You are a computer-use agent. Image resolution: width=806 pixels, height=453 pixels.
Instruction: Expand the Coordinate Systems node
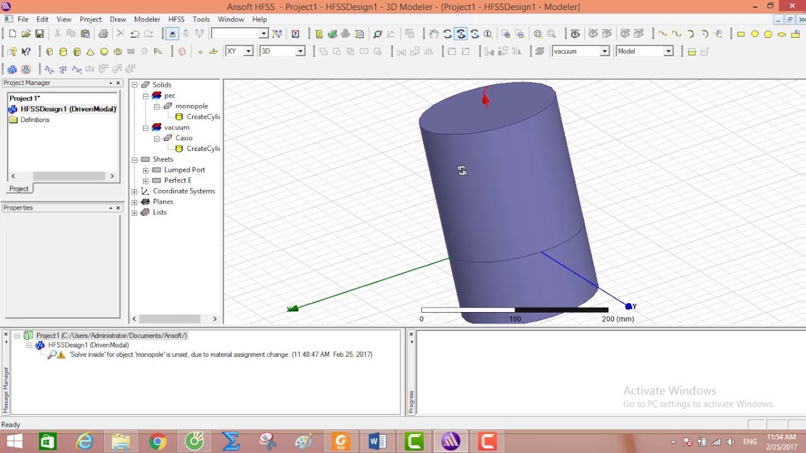(134, 191)
